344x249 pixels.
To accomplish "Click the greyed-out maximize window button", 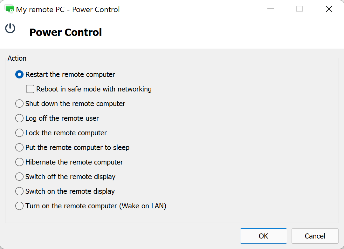I will point(299,9).
